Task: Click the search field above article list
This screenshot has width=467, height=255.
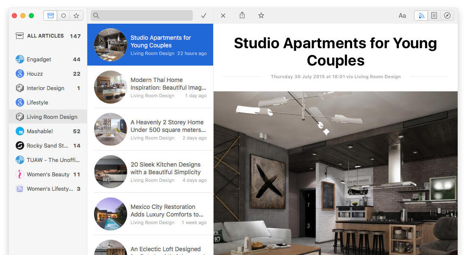Action: 142,16
